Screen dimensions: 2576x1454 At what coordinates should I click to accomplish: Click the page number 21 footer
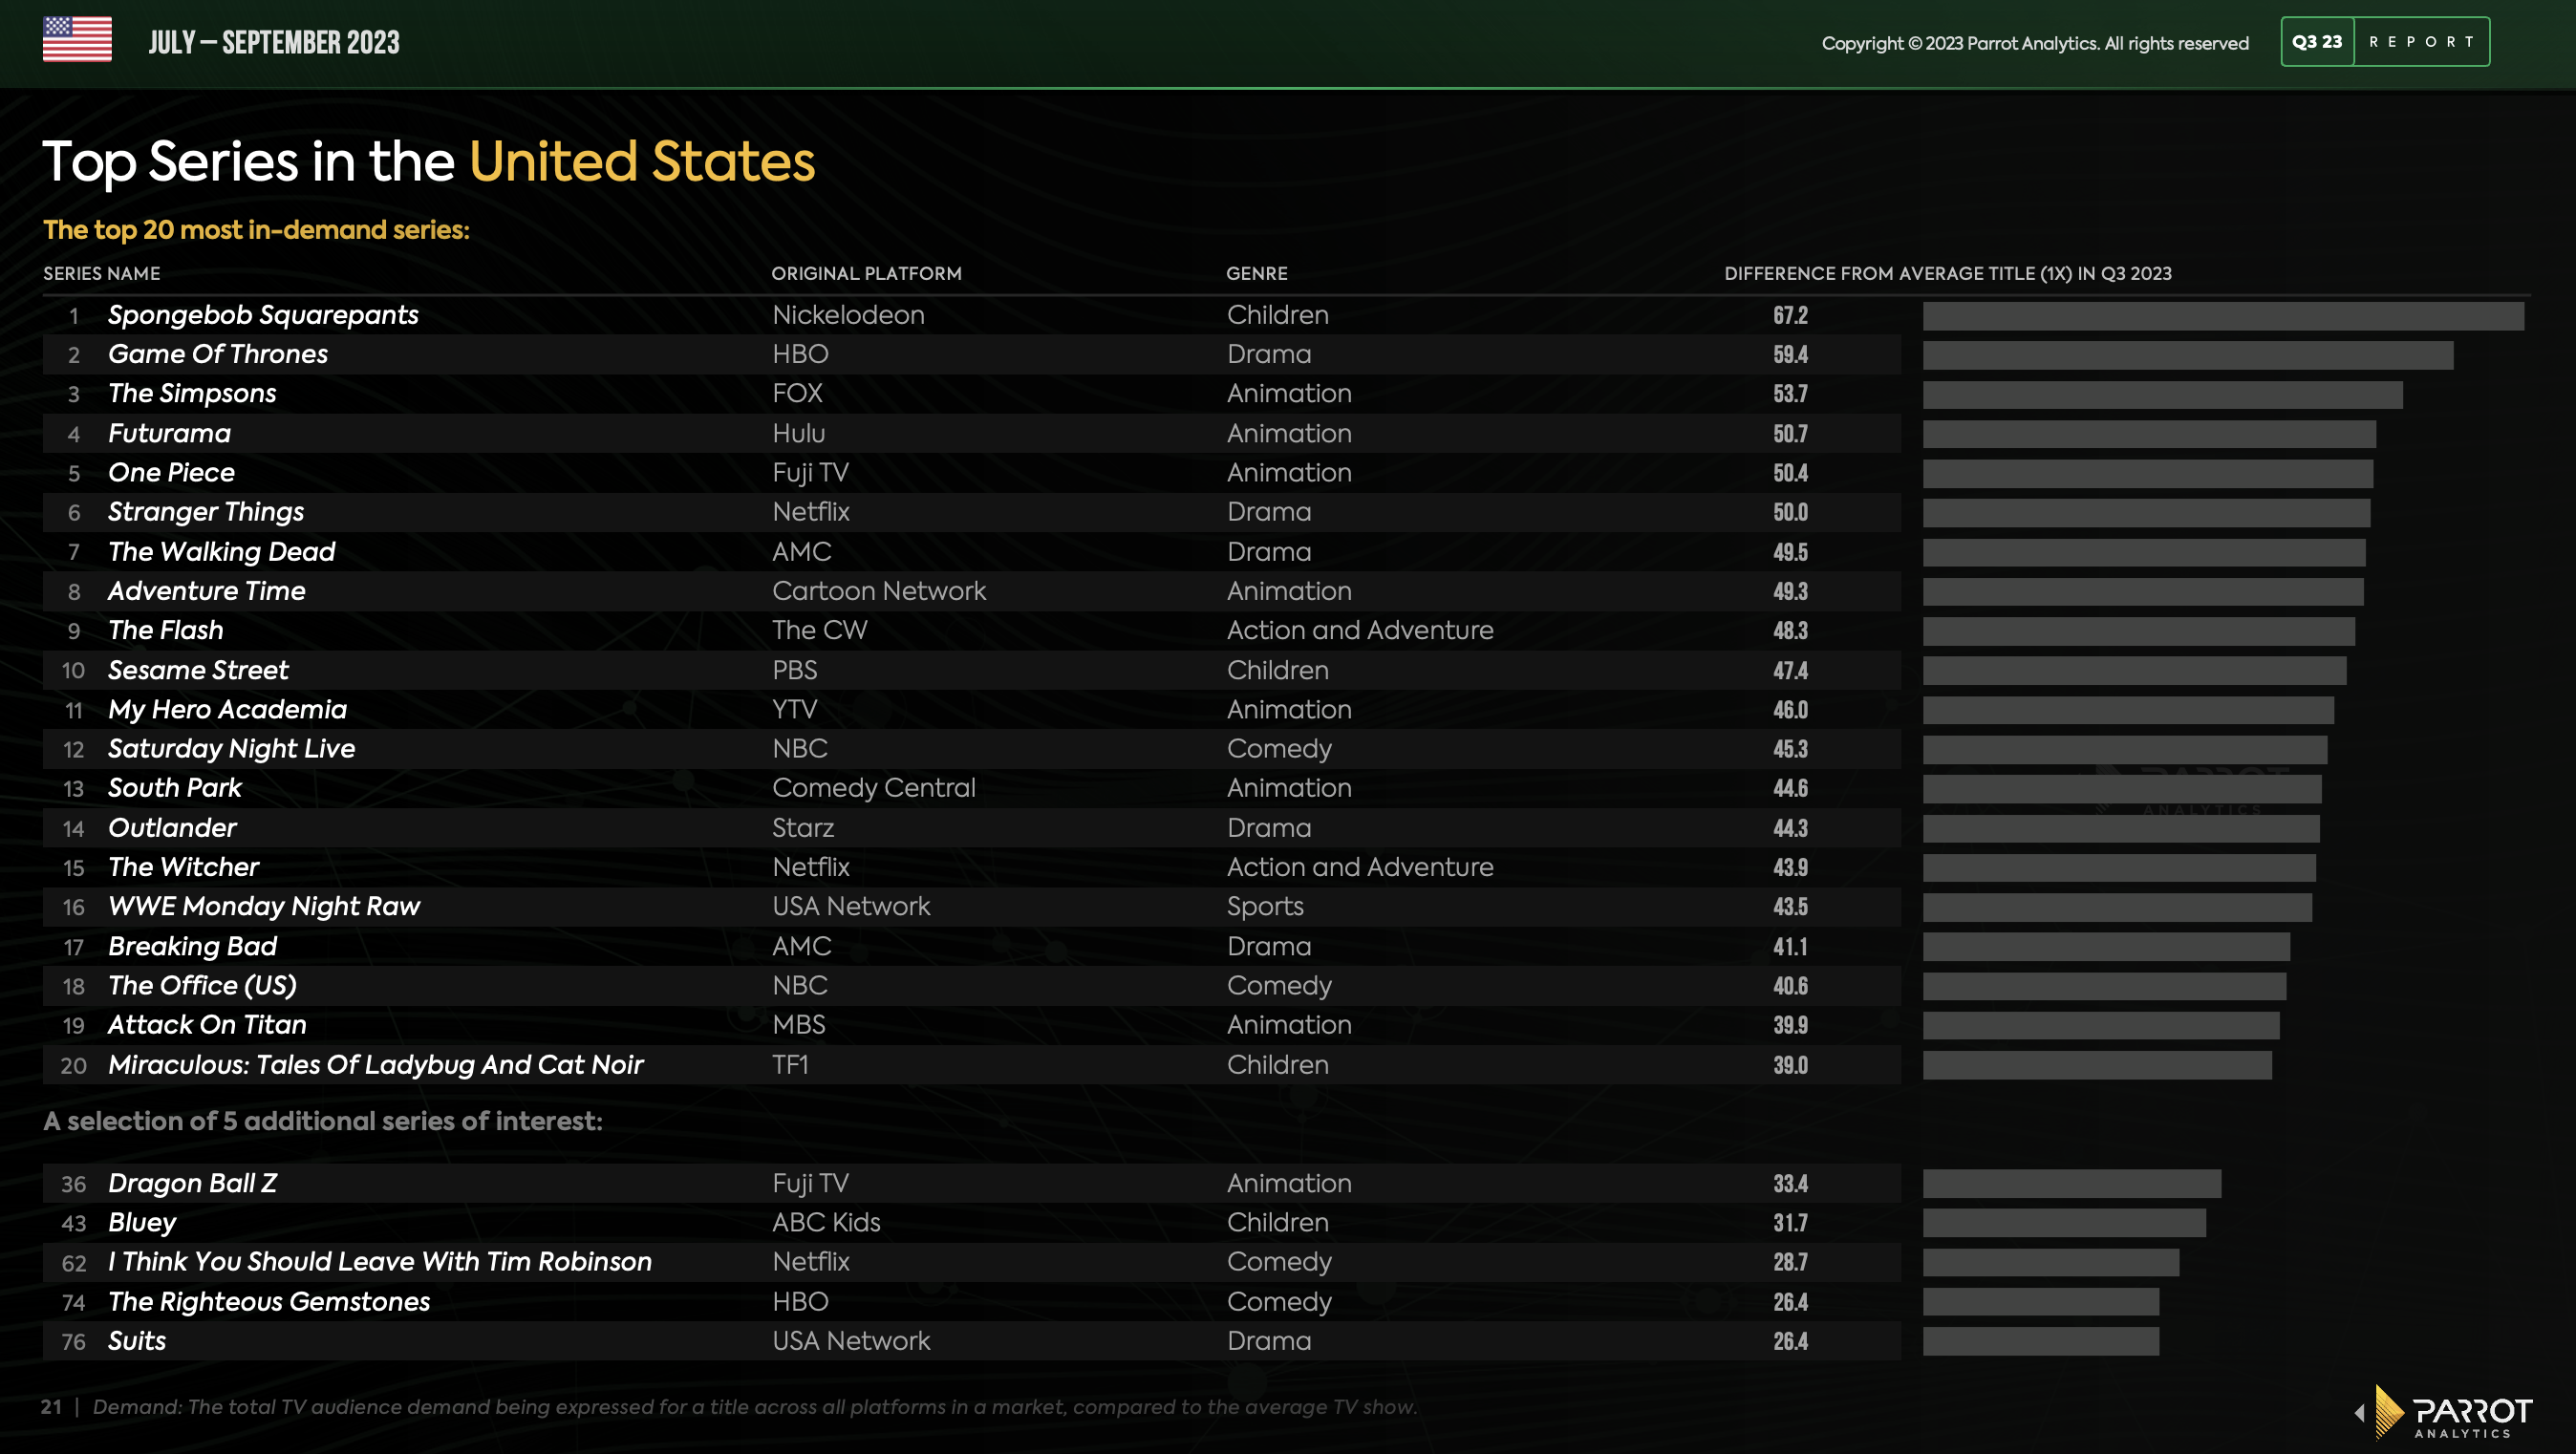point(51,1407)
